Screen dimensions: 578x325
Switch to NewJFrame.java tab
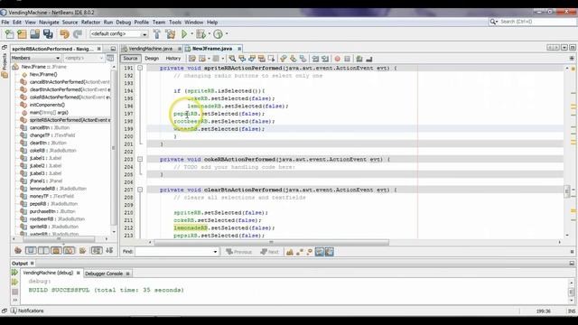click(x=212, y=49)
